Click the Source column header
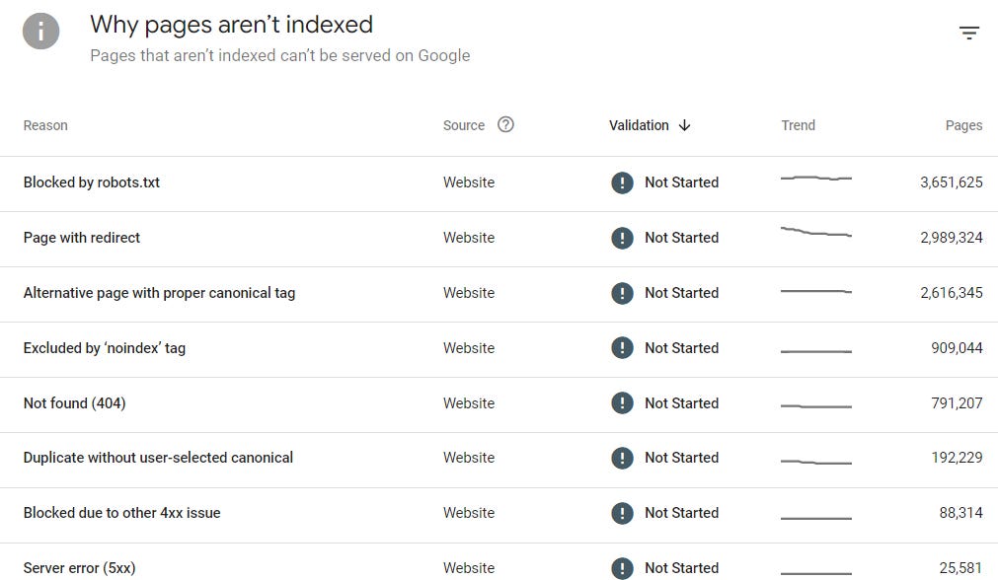This screenshot has width=998, height=580. point(463,125)
